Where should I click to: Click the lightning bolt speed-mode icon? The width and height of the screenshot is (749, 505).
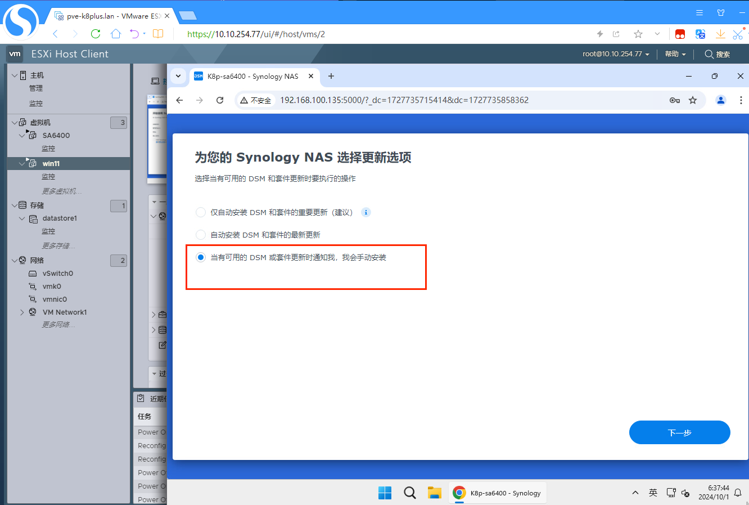pos(600,34)
